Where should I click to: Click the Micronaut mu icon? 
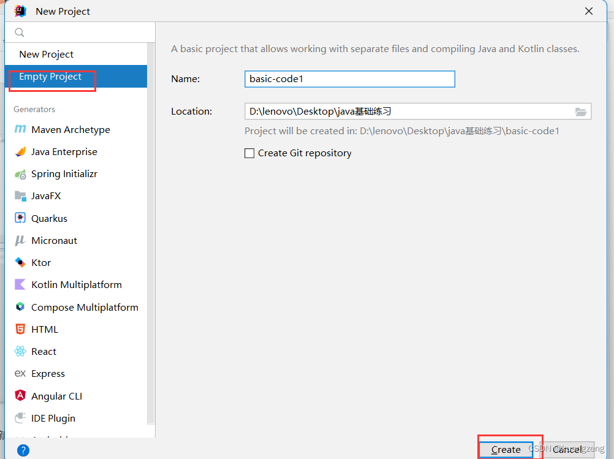pyautogui.click(x=20, y=240)
